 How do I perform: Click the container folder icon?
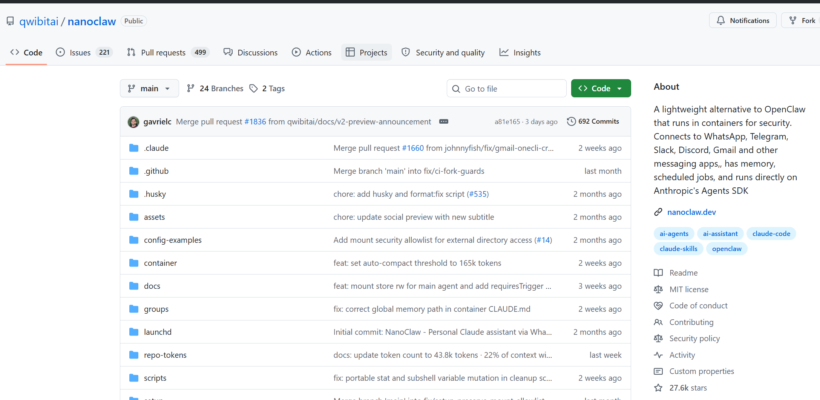click(x=134, y=263)
